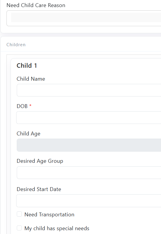Click the Child 1 heading

27,66
